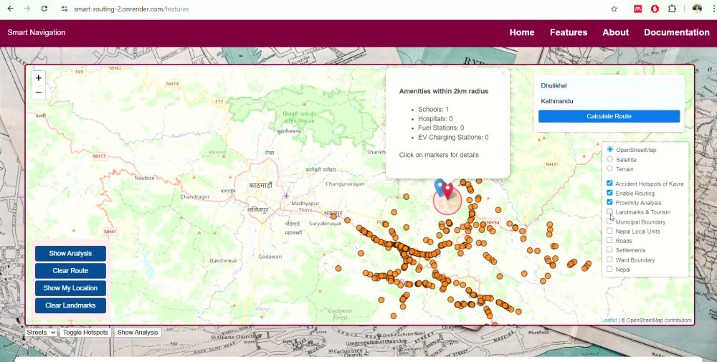Click the blue start location marker

(440, 187)
